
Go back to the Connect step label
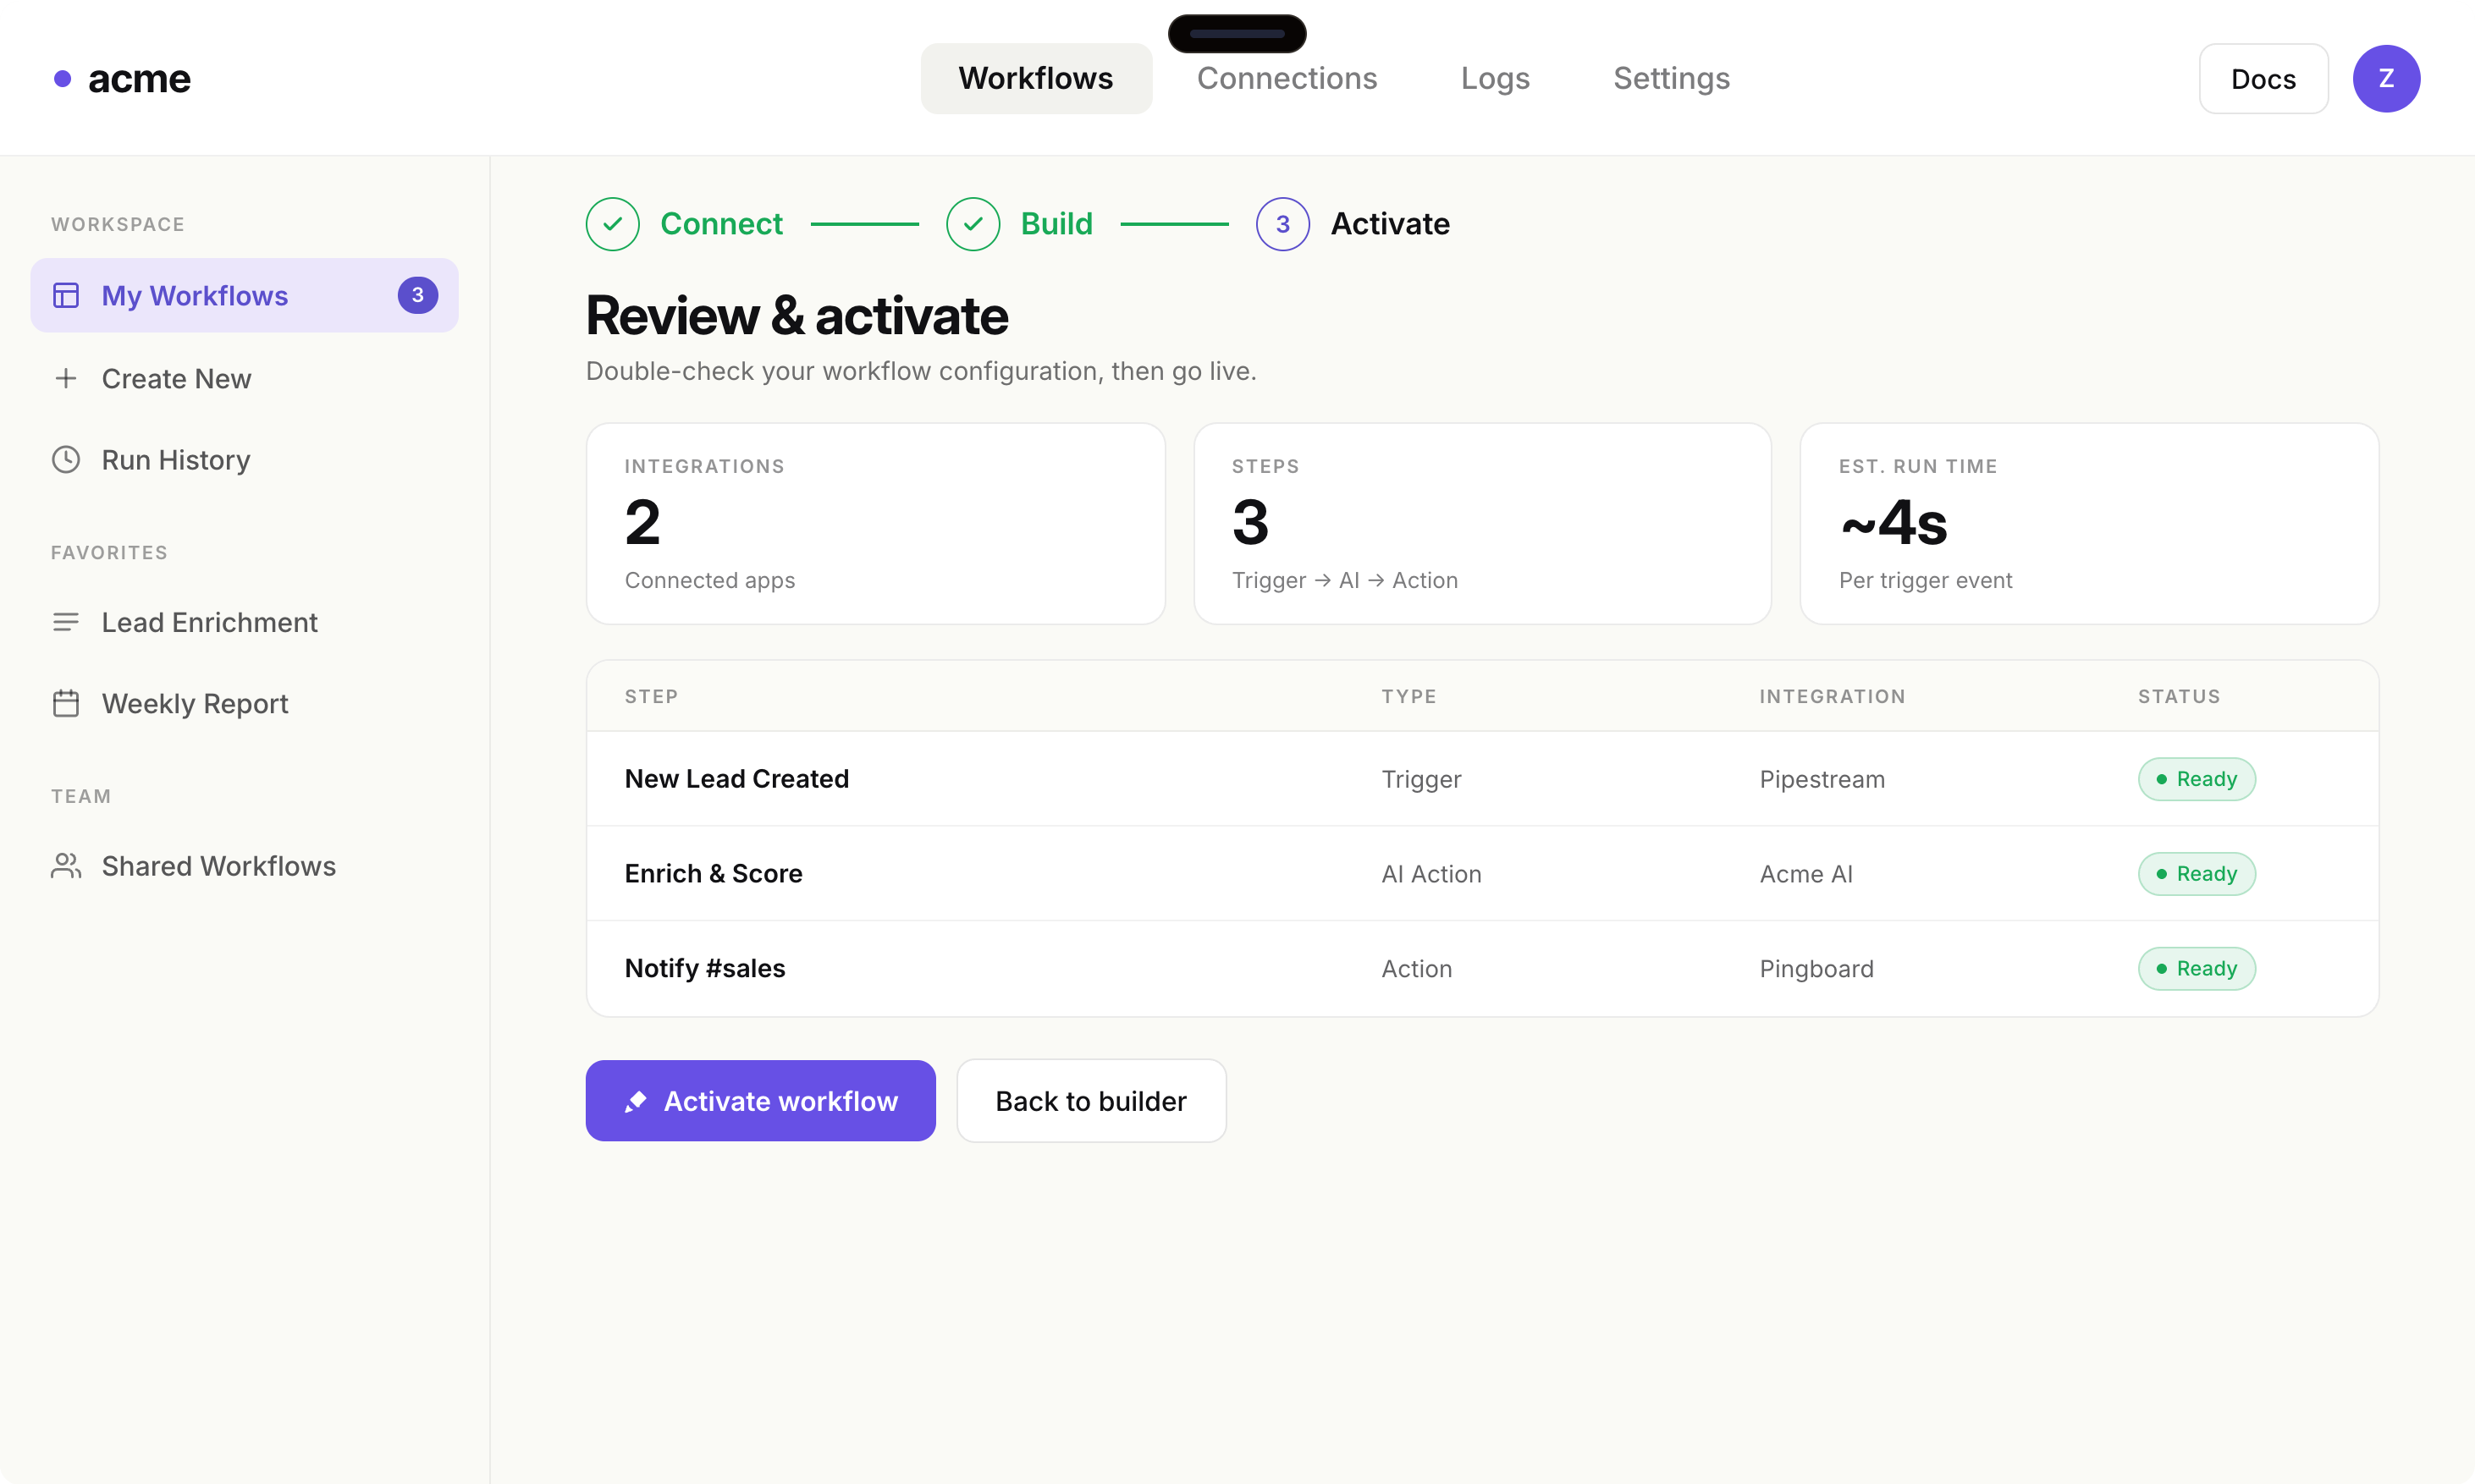coord(720,224)
